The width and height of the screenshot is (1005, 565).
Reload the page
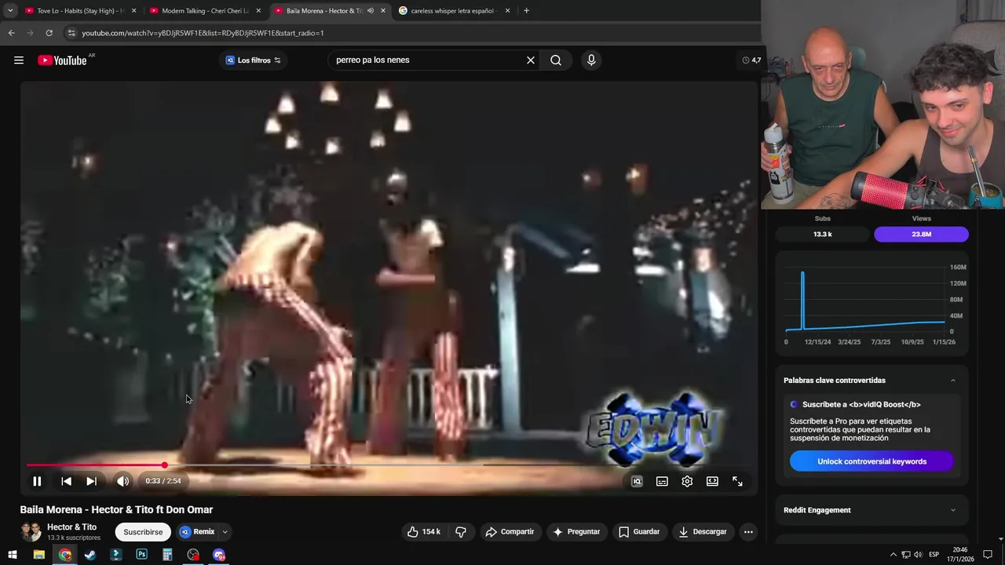coord(49,33)
